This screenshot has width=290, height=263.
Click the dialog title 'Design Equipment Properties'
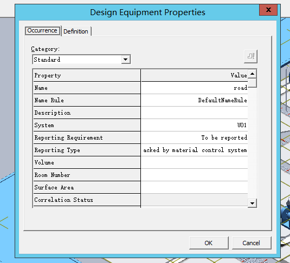147,12
